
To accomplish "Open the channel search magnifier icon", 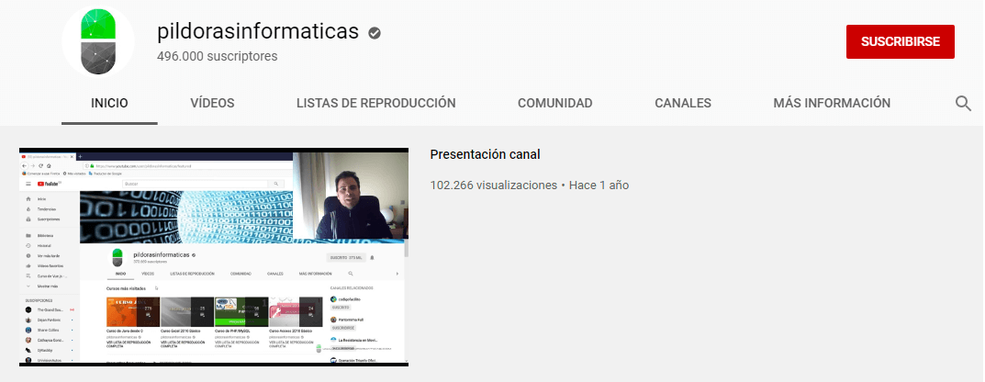I will tap(963, 104).
